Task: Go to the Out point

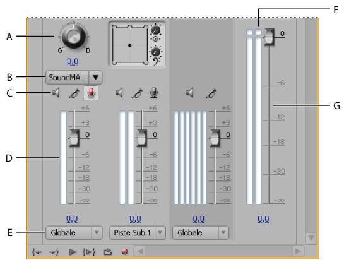Action: coord(54,252)
